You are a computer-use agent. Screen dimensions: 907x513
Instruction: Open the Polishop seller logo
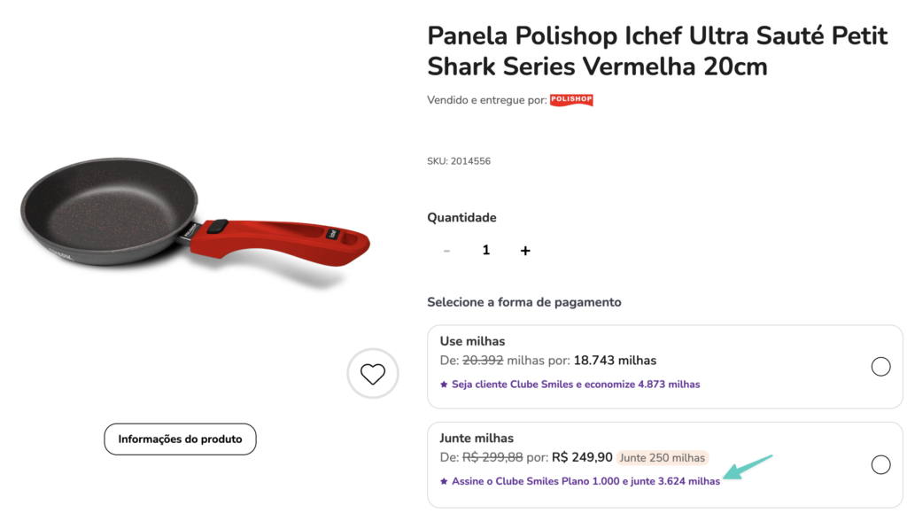(571, 100)
